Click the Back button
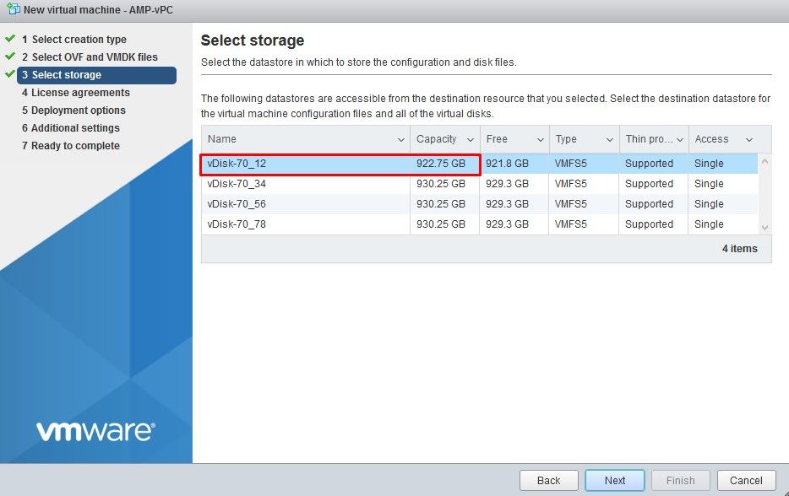This screenshot has height=496, width=789. point(548,481)
